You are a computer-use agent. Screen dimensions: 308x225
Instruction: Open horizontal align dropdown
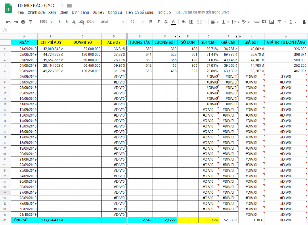(215, 22)
